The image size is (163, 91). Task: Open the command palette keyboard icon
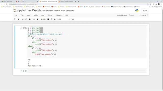pyautogui.click(x=73, y=19)
